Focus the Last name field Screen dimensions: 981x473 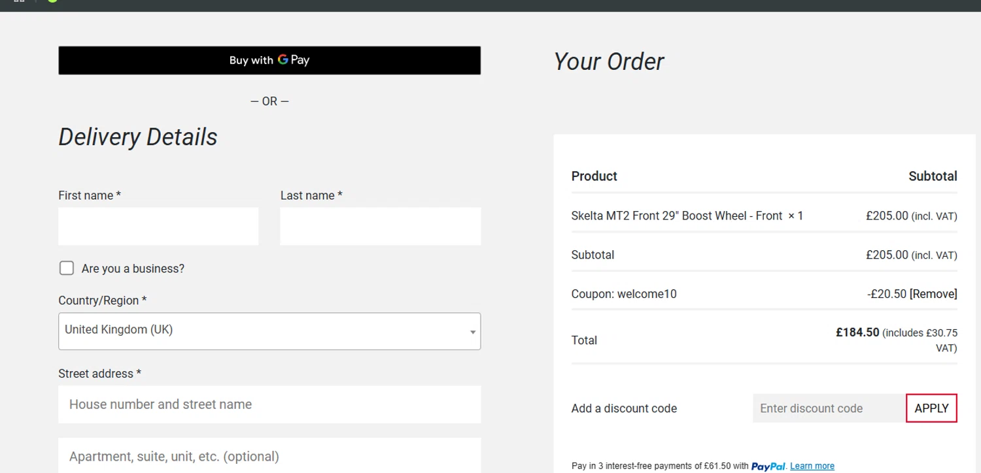[381, 226]
